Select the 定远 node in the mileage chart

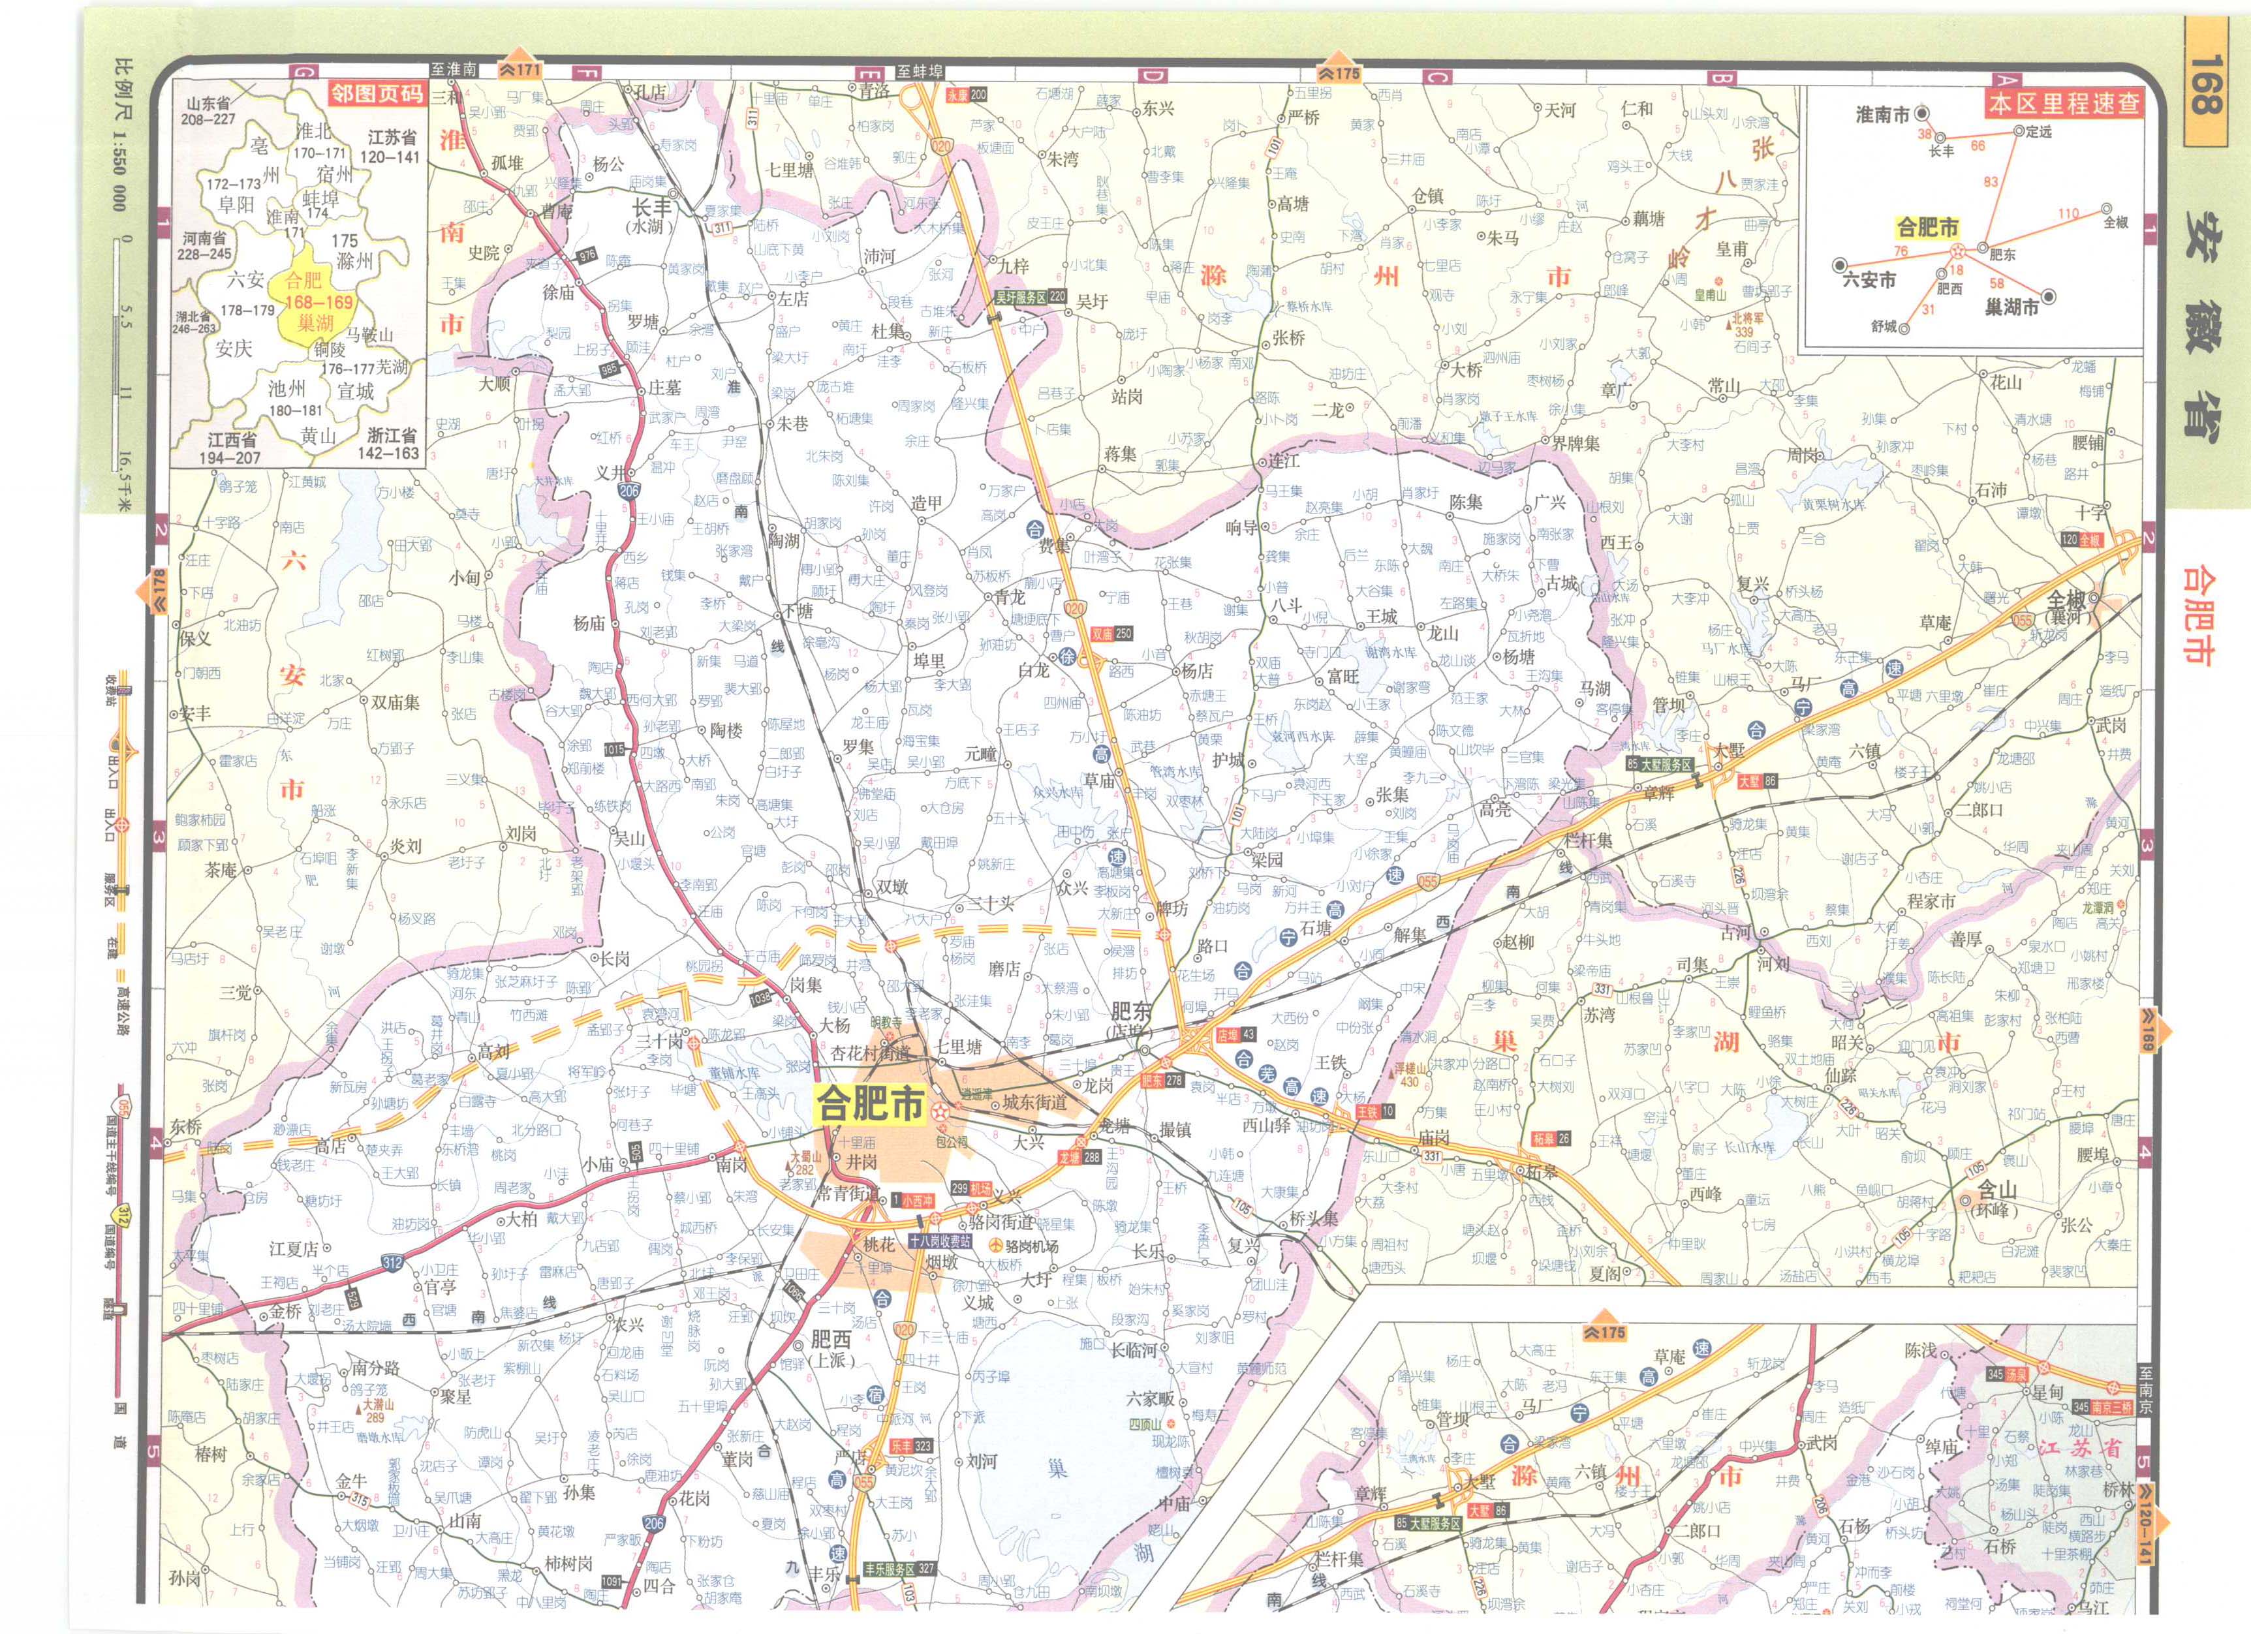[2019, 130]
